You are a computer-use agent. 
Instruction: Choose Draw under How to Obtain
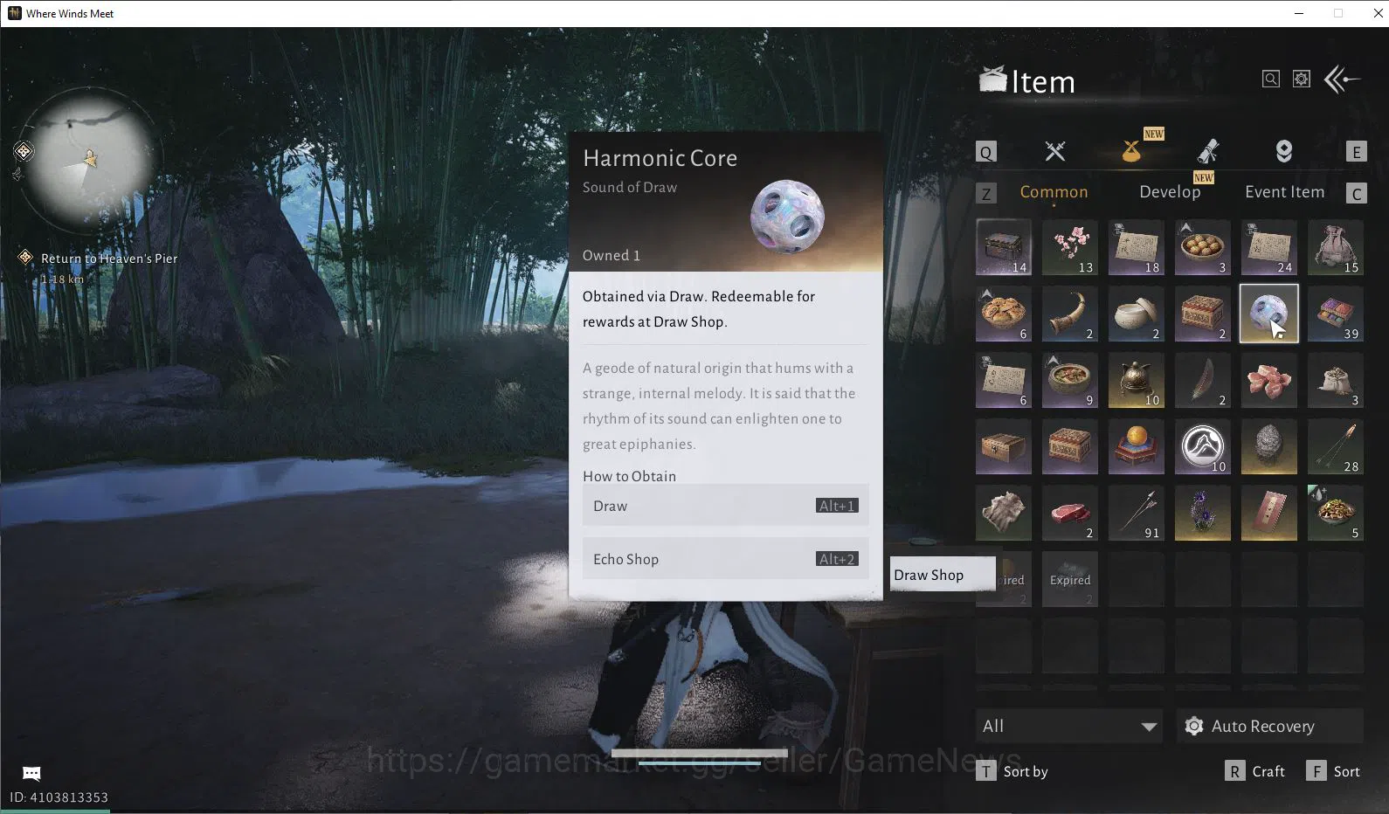pos(725,506)
